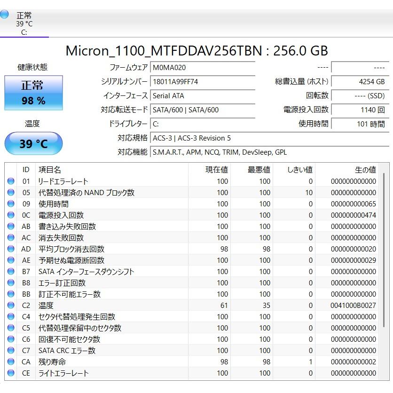This screenshot has width=393, height=393.
Task: Select the セクタ代替処理発生回数 attribute name
Action: click(77, 316)
